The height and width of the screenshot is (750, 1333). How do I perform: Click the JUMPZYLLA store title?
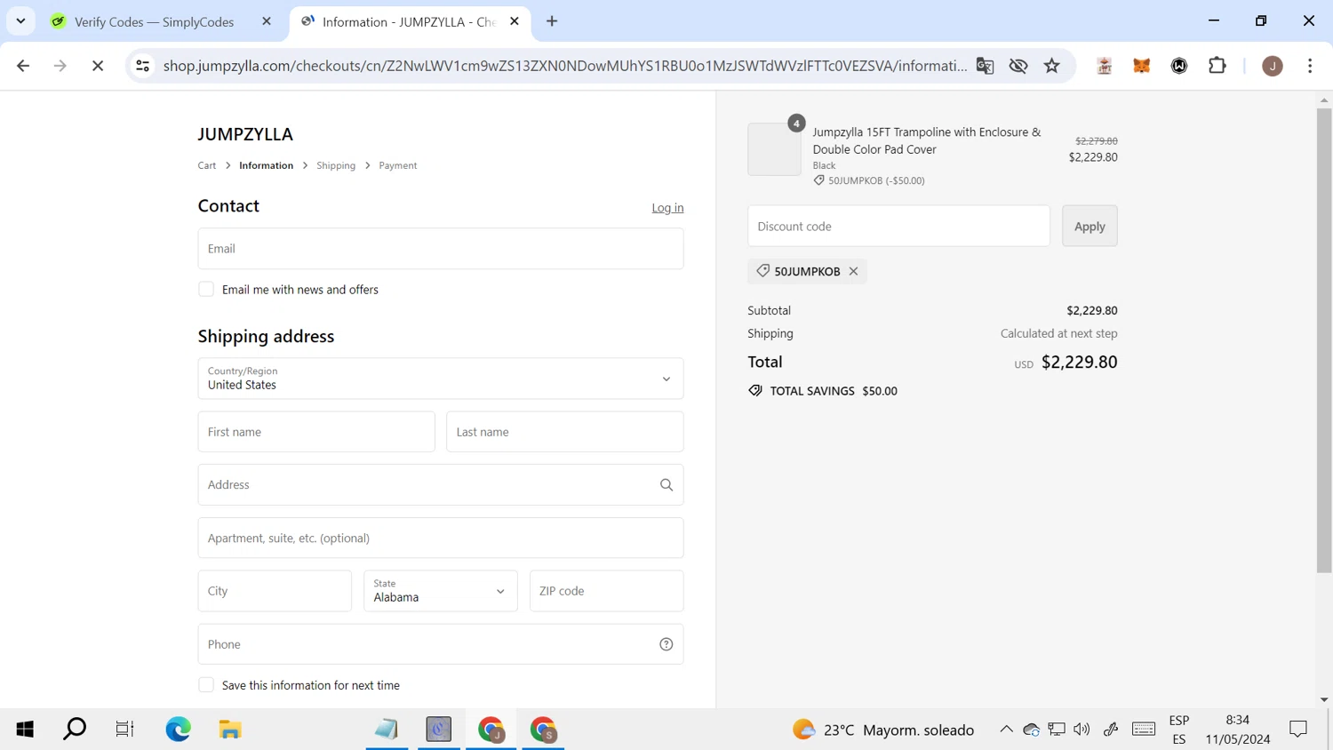[x=245, y=134]
